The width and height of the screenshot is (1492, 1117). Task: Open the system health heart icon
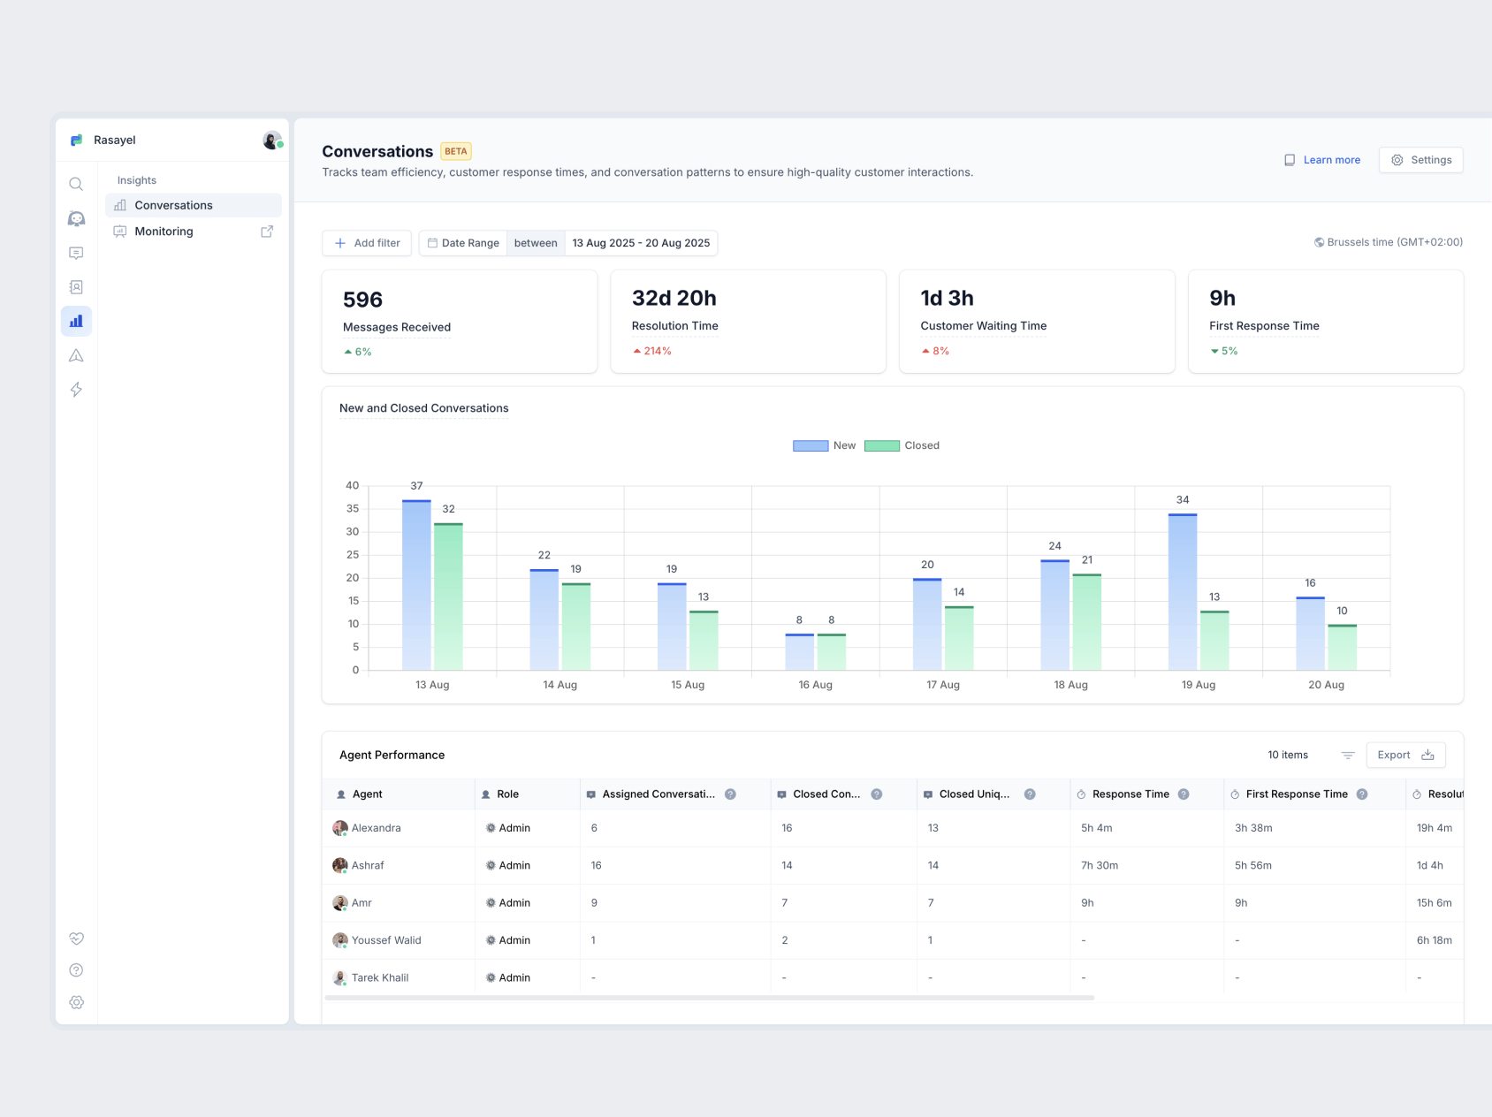[76, 938]
